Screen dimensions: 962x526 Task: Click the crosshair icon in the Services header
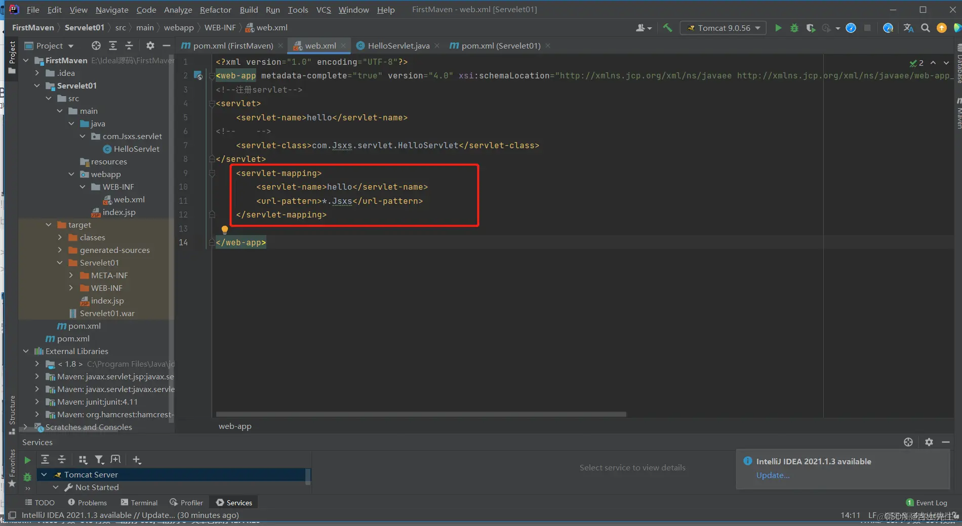908,442
